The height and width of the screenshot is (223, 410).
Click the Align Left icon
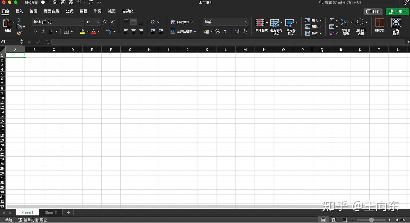pos(126,31)
